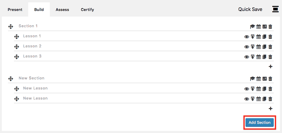The width and height of the screenshot is (282, 133).
Task: Open the stacked bars menu at top right
Action: coord(275,9)
